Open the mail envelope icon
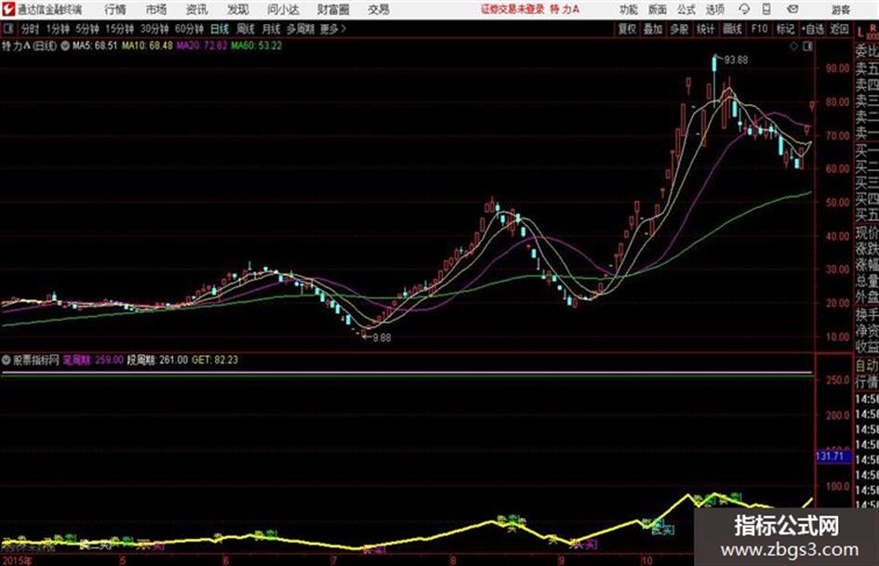Viewport: 879px width, 566px height. 792,9
